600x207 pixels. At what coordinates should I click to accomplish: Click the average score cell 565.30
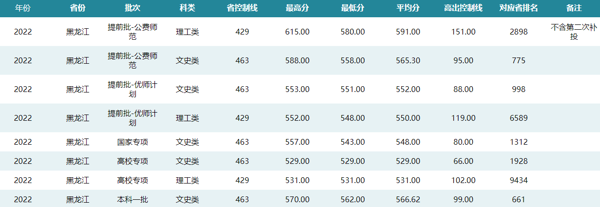click(x=408, y=60)
